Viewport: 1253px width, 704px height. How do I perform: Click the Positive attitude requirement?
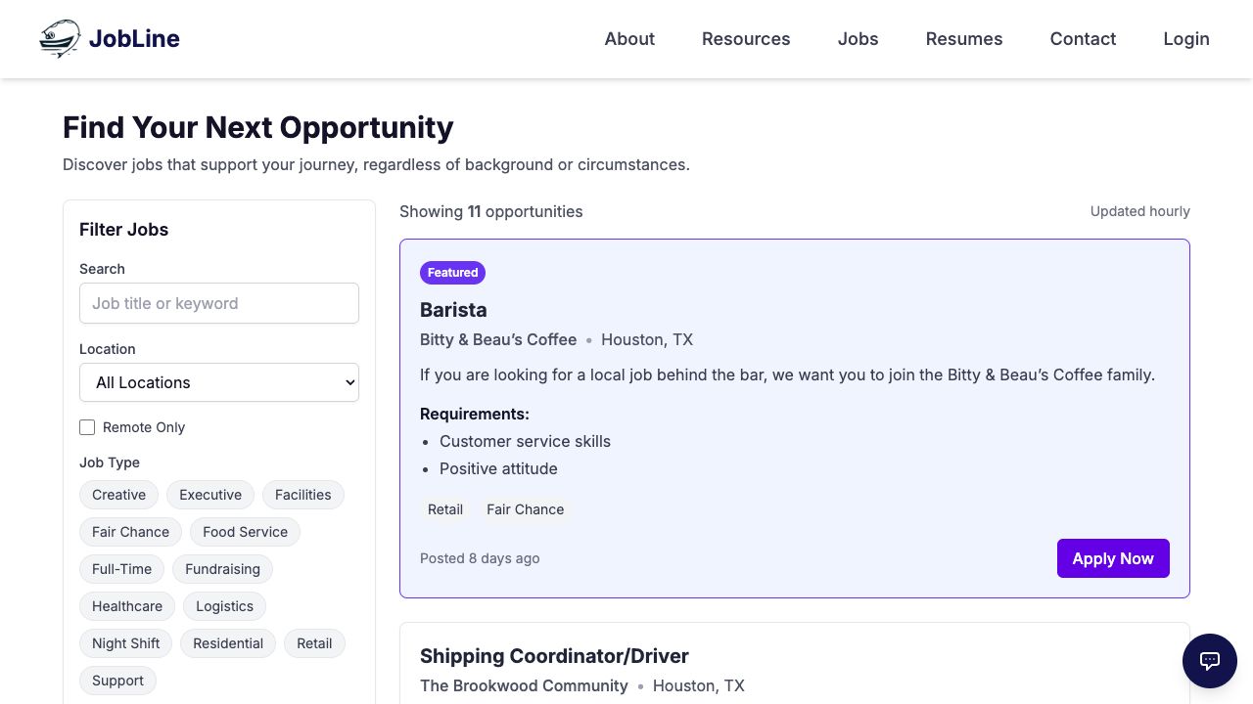(498, 468)
